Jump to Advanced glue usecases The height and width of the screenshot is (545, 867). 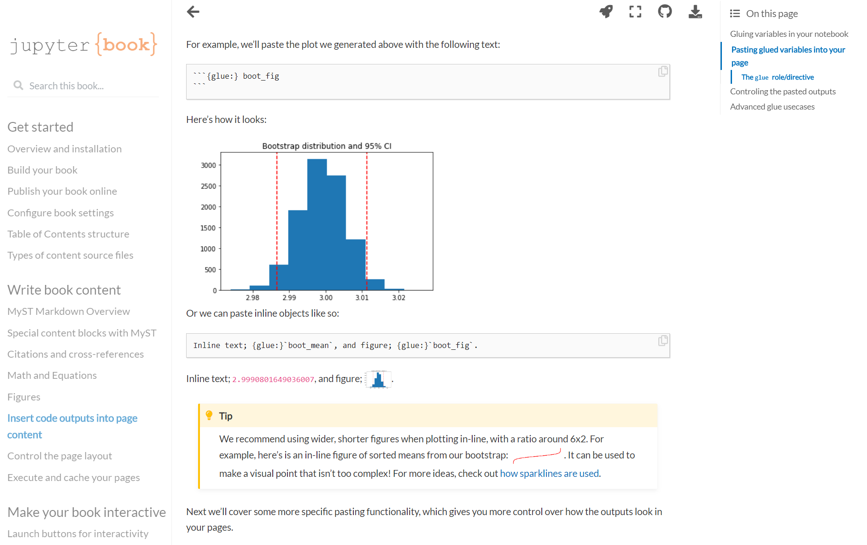tap(772, 106)
